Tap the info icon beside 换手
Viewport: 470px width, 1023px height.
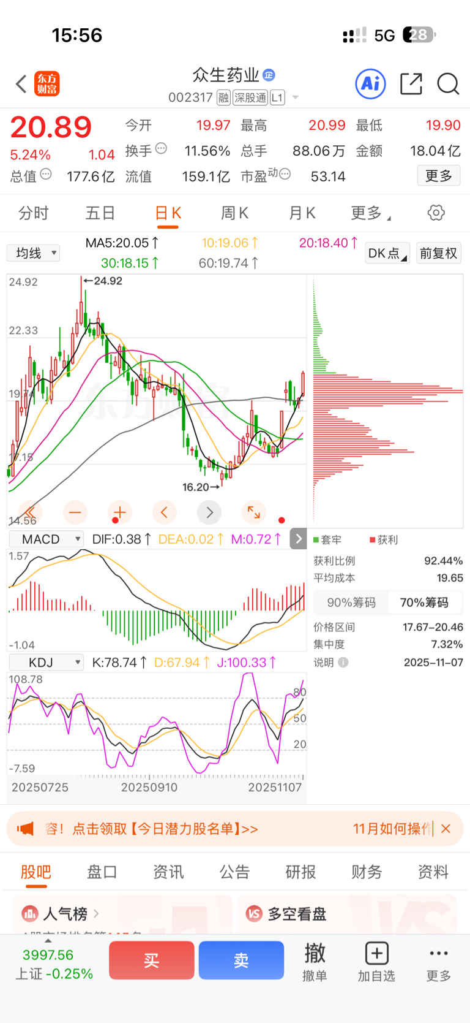point(161,148)
